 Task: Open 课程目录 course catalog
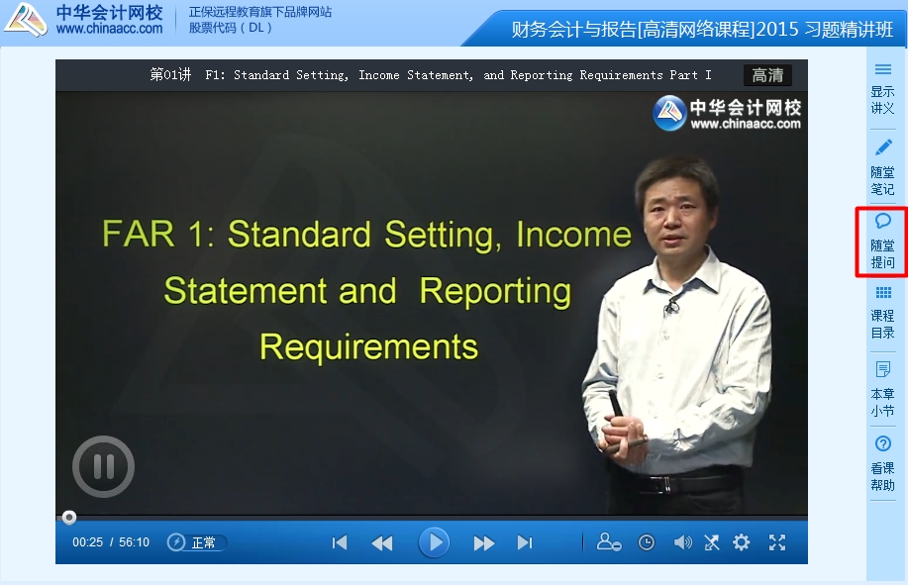(882, 313)
